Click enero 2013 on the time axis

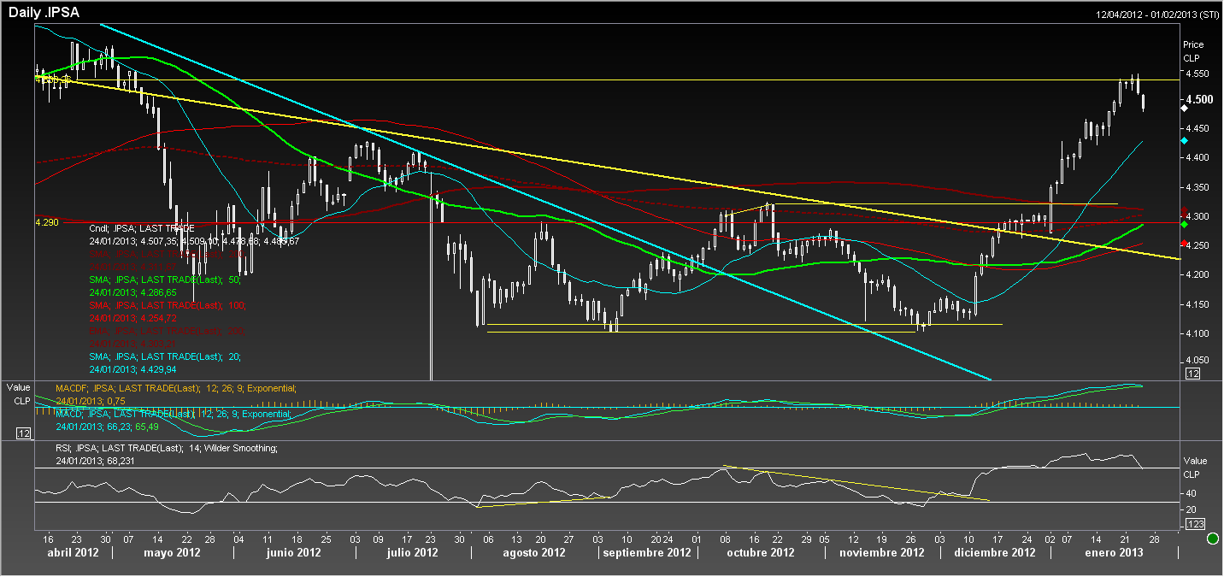(1108, 553)
